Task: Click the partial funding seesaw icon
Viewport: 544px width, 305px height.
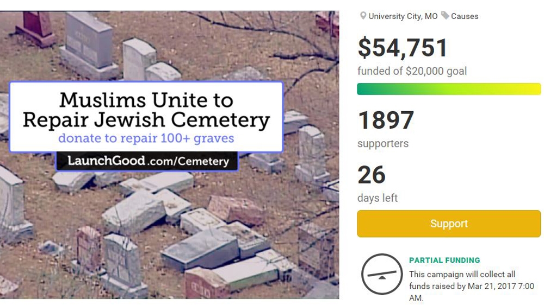Action: [382, 274]
